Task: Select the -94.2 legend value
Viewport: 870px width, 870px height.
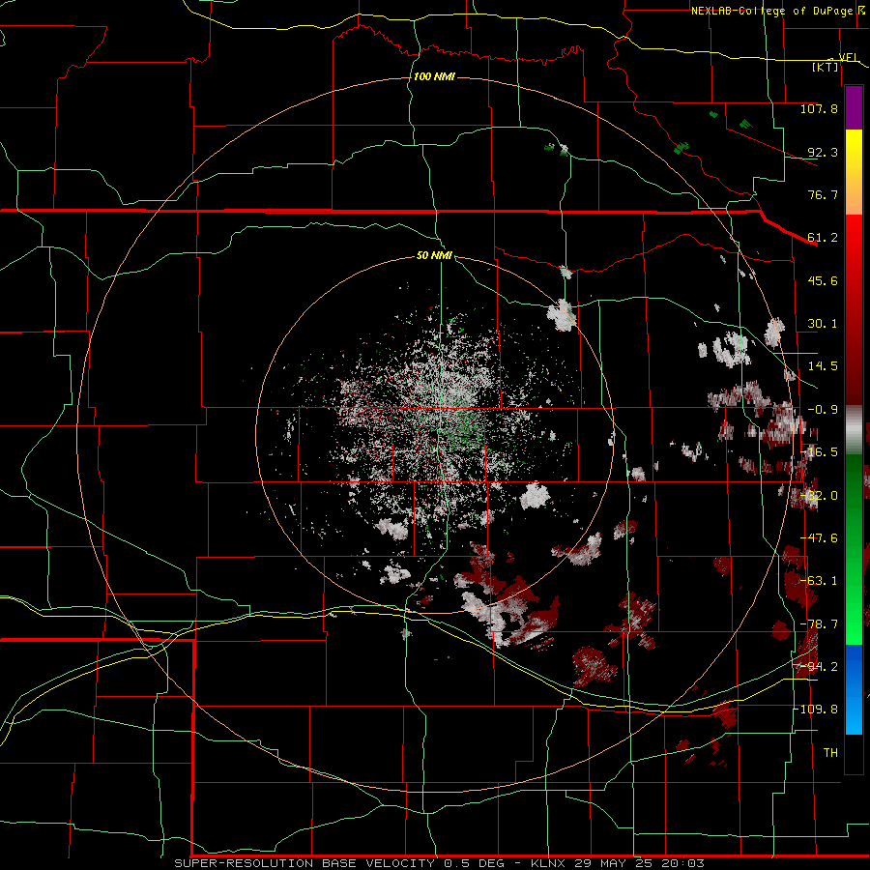Action: [819, 667]
